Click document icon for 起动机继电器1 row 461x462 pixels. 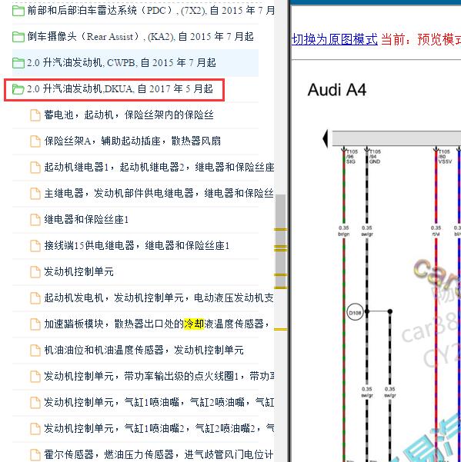coord(35,168)
